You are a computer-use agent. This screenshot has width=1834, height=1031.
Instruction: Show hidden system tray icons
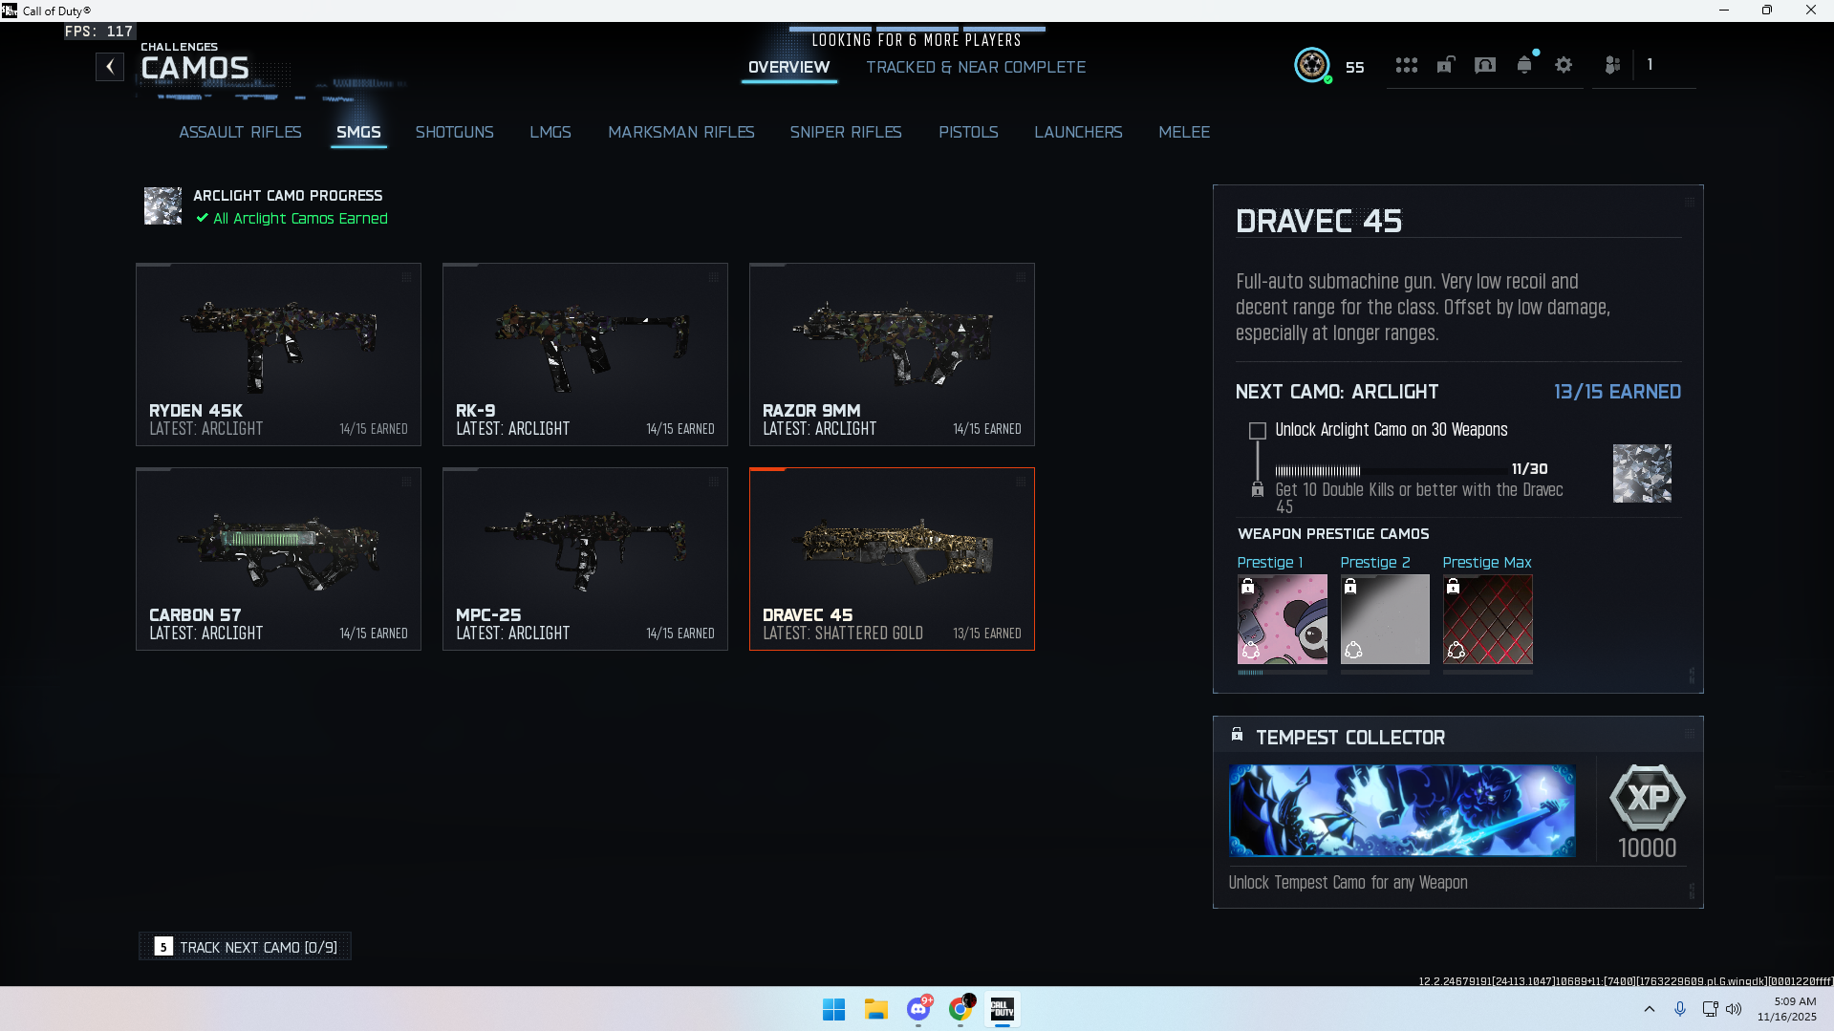1650,1009
